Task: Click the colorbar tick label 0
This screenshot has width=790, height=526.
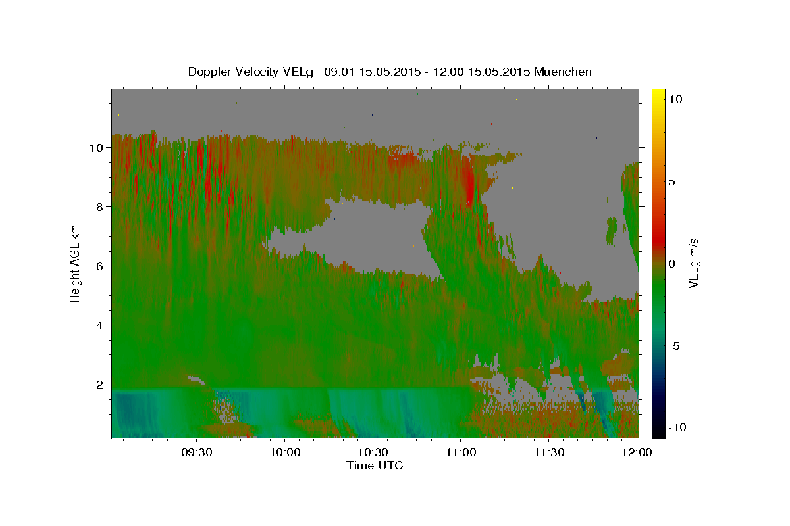Action: click(x=672, y=264)
